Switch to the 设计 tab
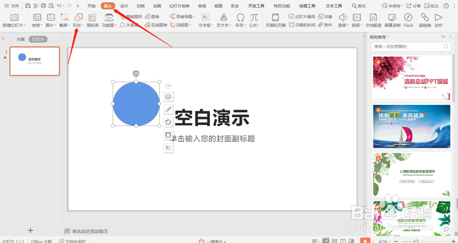This screenshot has height=243, width=458. point(124,6)
